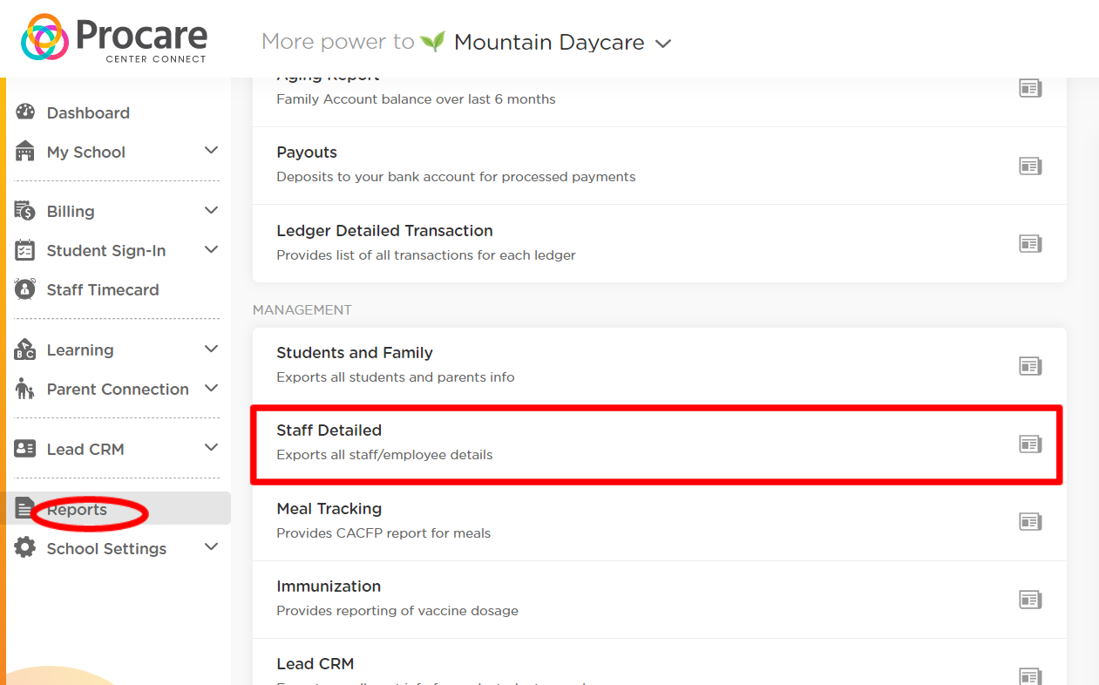Click report icon in Ledger Detailed Transaction row

pos(1030,244)
